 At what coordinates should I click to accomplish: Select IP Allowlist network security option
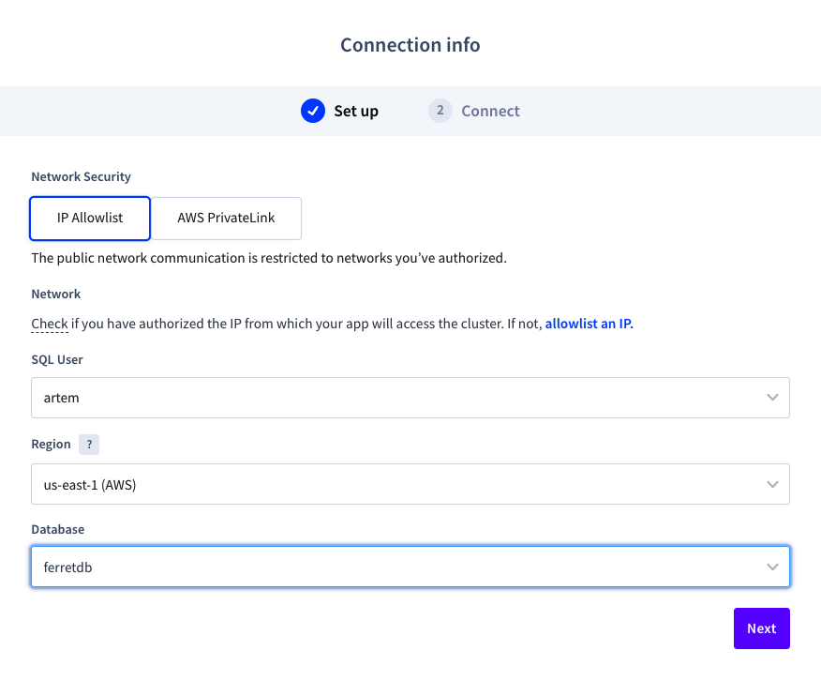pos(90,218)
